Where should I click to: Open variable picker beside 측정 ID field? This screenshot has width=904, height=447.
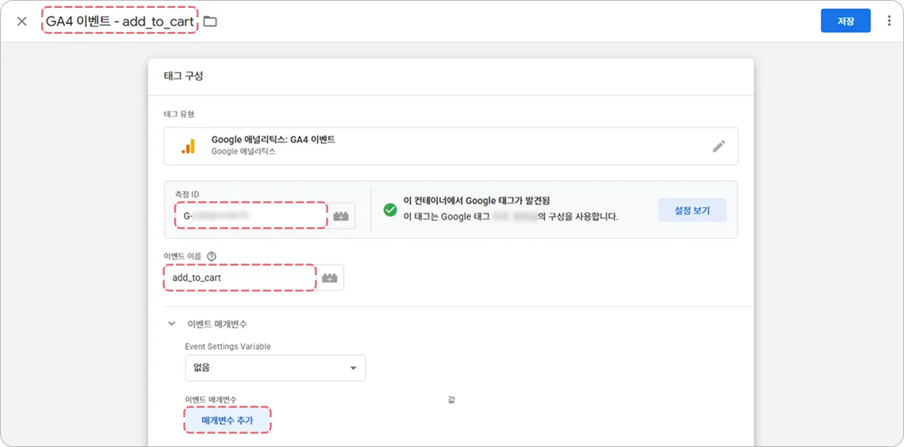[x=341, y=216]
